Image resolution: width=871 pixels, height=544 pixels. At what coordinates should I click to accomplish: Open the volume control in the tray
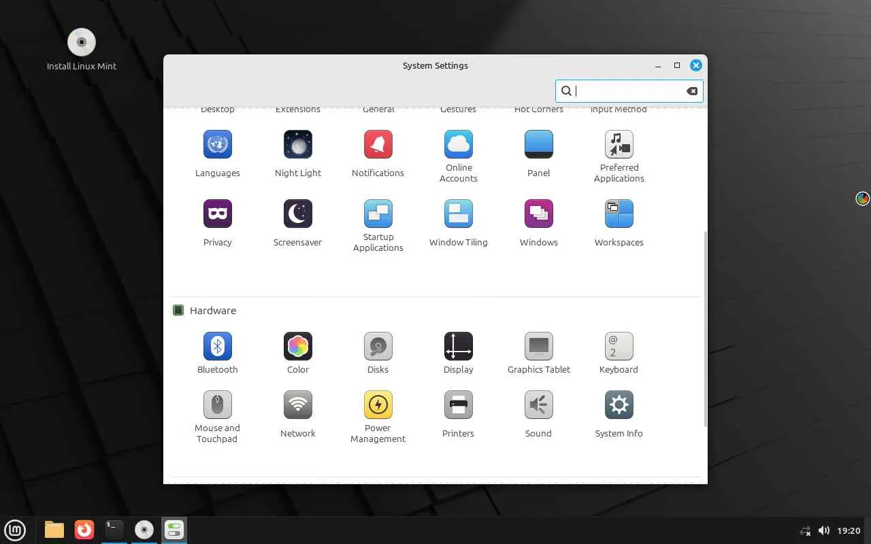(824, 530)
